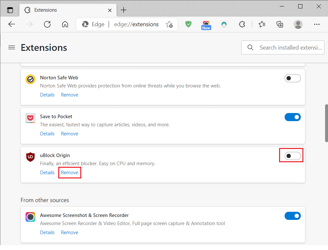Open the hamburger menu beside Extensions heading
This screenshot has width=328, height=250.
(x=12, y=47)
